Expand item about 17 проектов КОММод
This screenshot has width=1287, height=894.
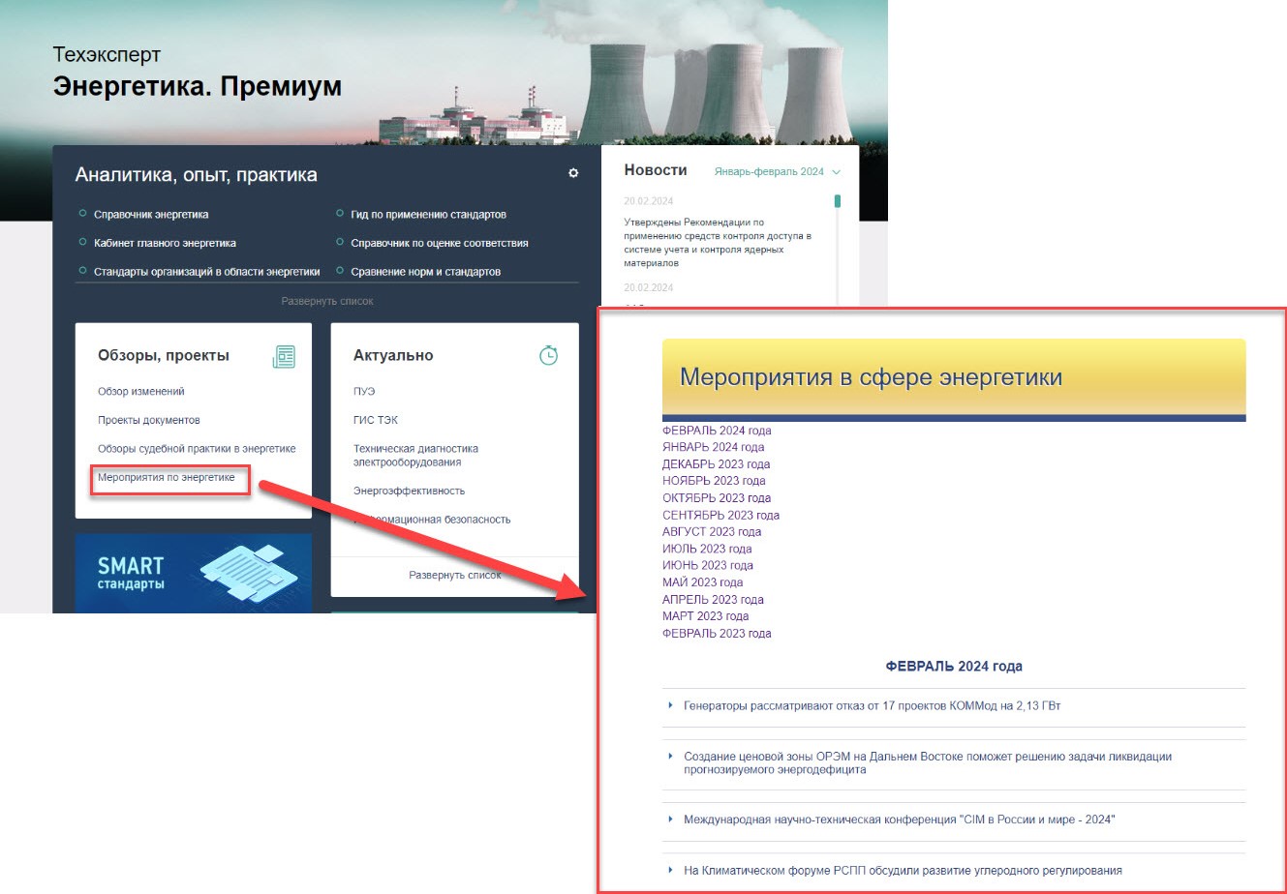[x=872, y=705]
